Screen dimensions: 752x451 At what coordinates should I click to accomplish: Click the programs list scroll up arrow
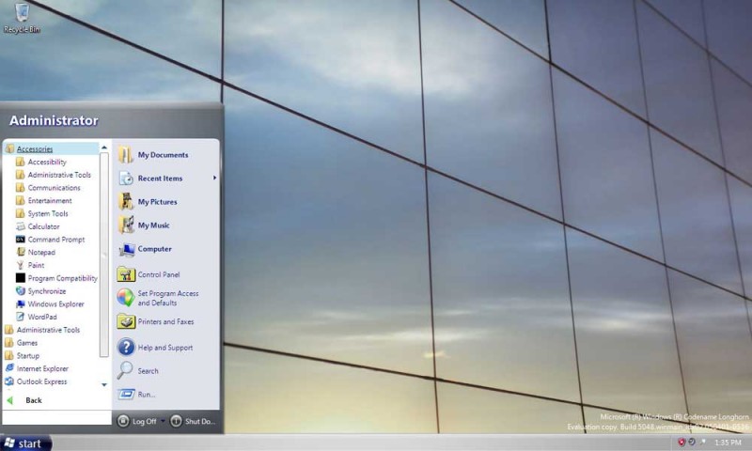tap(104, 148)
